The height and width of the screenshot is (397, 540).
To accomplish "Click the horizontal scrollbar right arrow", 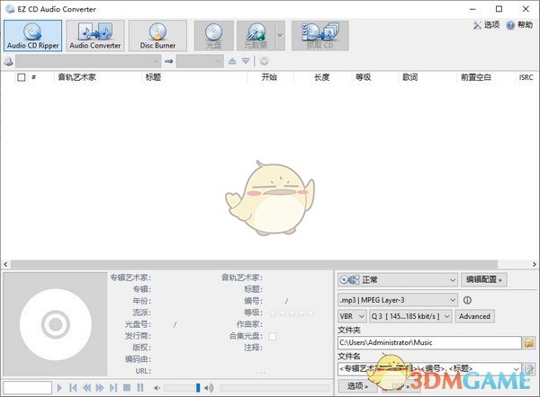I will coord(534,264).
